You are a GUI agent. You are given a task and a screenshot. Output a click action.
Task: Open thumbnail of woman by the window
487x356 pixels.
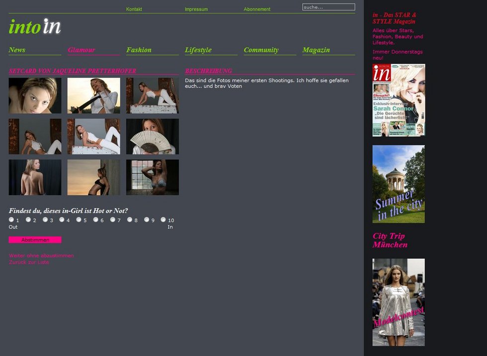153,177
